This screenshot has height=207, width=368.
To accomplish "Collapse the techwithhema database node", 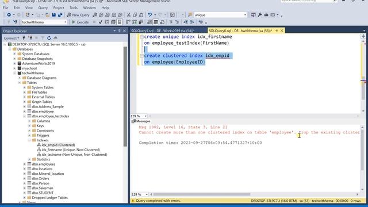I will (15, 73).
